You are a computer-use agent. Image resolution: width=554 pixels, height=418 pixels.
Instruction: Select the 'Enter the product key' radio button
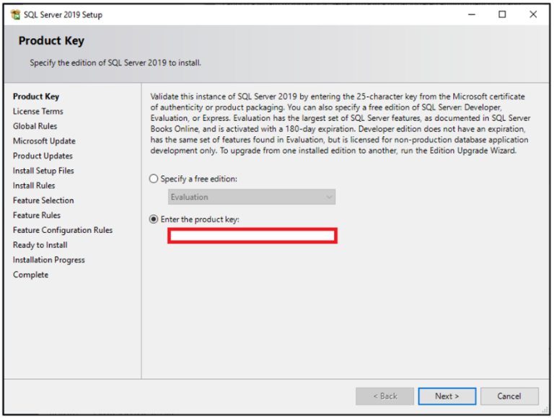point(154,219)
